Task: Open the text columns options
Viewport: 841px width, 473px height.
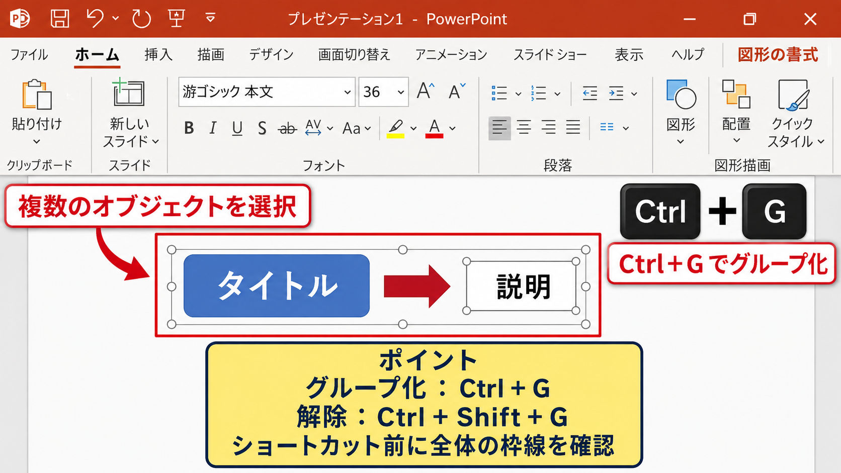Action: coord(615,128)
